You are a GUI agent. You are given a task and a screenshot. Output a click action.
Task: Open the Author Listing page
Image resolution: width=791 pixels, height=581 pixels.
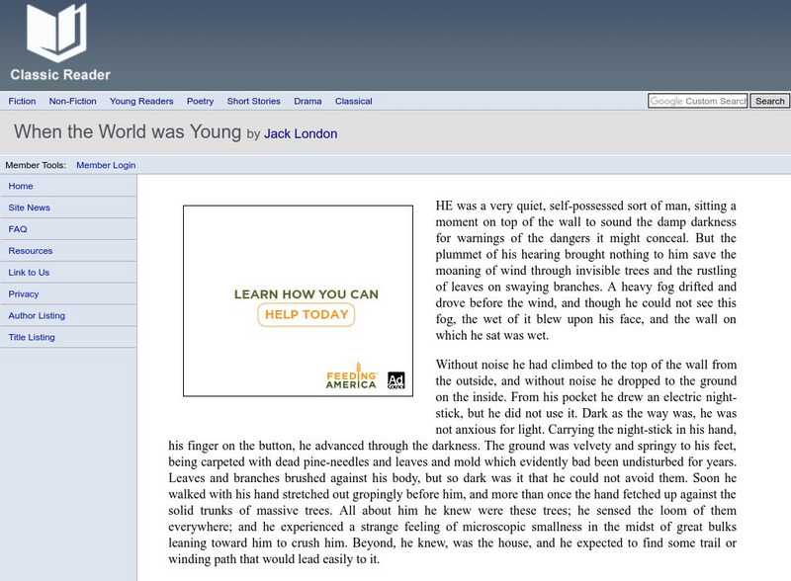[x=37, y=315]
